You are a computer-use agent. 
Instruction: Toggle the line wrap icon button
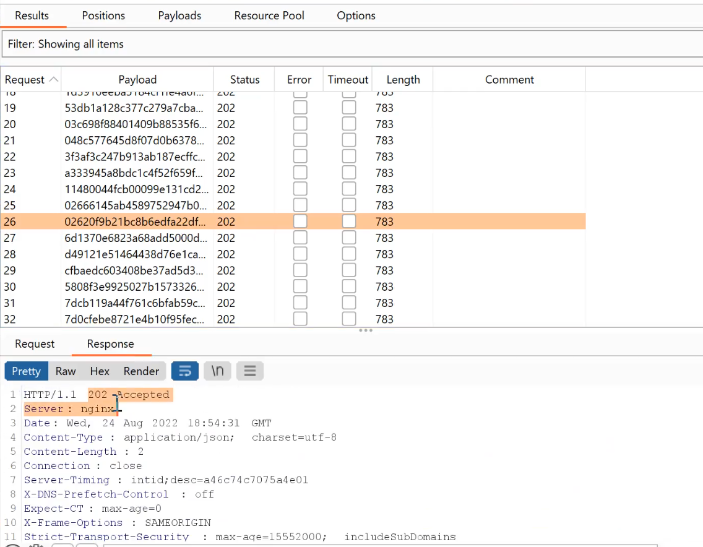pyautogui.click(x=184, y=371)
